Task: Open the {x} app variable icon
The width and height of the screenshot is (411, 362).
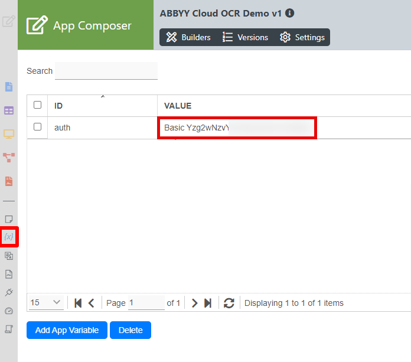Action: pos(9,237)
